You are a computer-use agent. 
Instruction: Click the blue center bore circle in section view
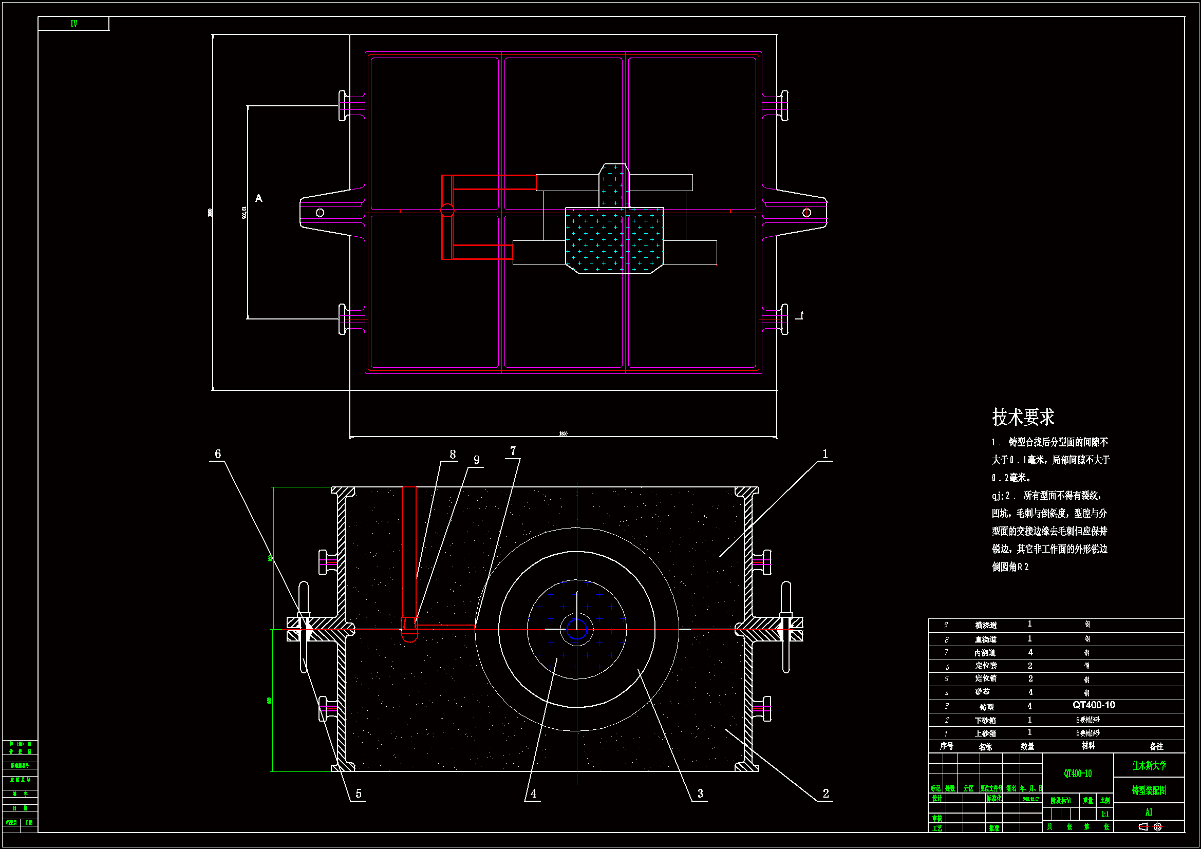576,629
